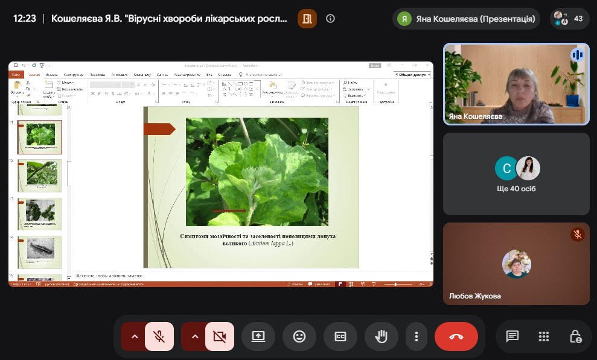Expand video settings chevron beside camera
Screen dimensions: 597x360
pyautogui.click(x=194, y=336)
